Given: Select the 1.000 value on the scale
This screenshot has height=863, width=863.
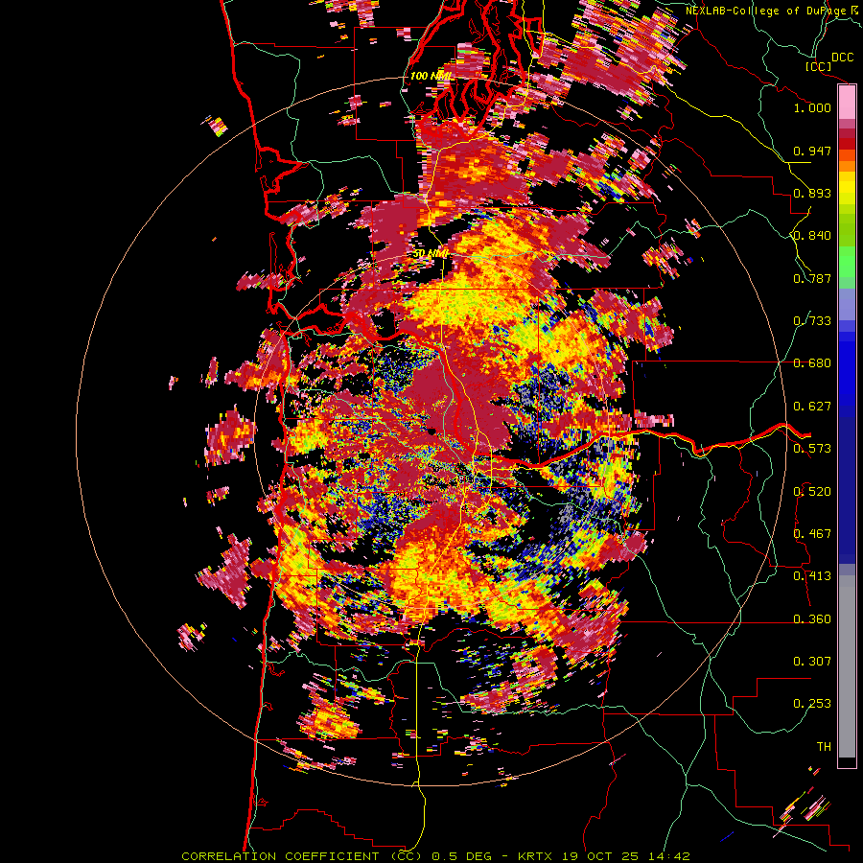Looking at the screenshot, I should tap(812, 107).
